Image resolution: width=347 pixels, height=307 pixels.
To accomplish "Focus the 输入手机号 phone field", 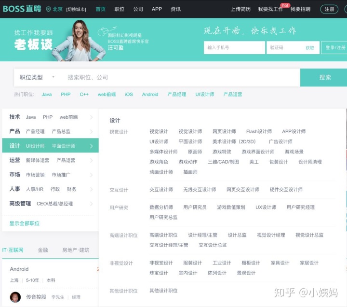I will 234,47.
